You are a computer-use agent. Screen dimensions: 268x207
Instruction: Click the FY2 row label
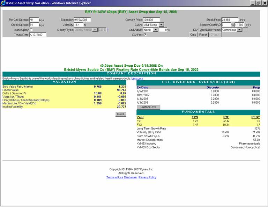point(139,125)
